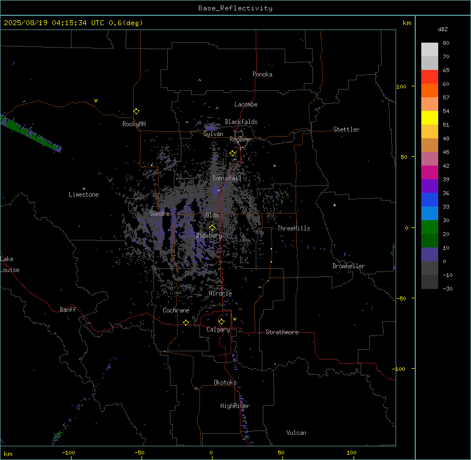Click the white plus marker north of Drumheller

click(334, 205)
